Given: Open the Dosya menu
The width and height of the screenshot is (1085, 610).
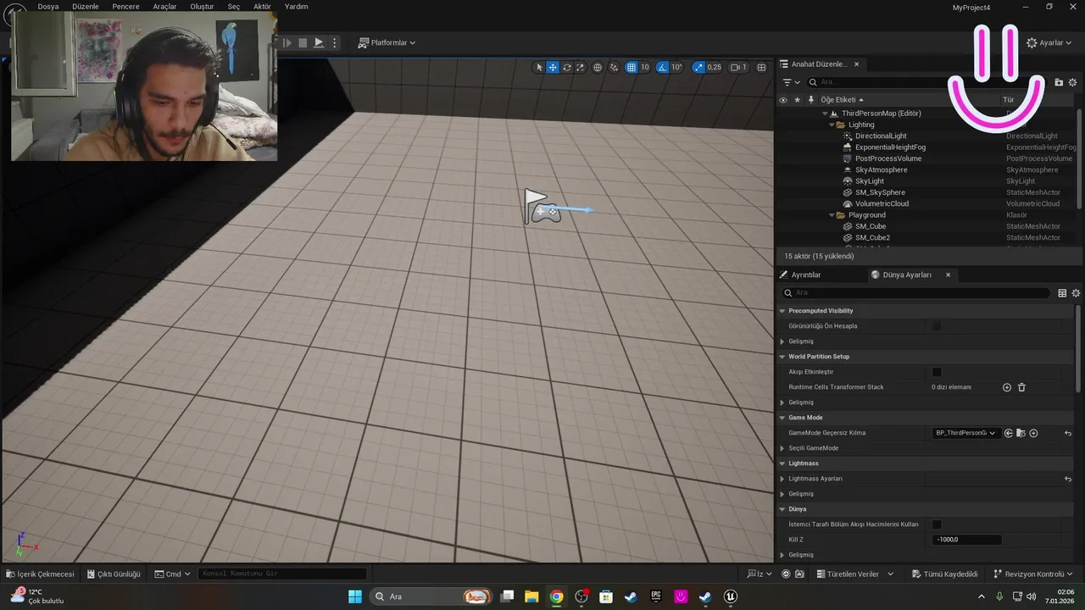Looking at the screenshot, I should pyautogui.click(x=48, y=6).
